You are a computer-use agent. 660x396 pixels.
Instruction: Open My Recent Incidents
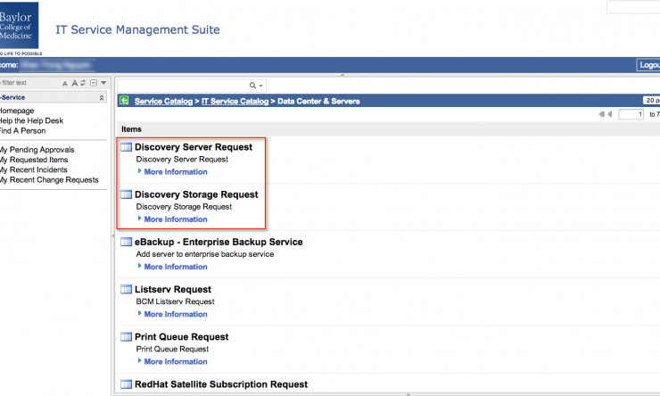(x=34, y=170)
